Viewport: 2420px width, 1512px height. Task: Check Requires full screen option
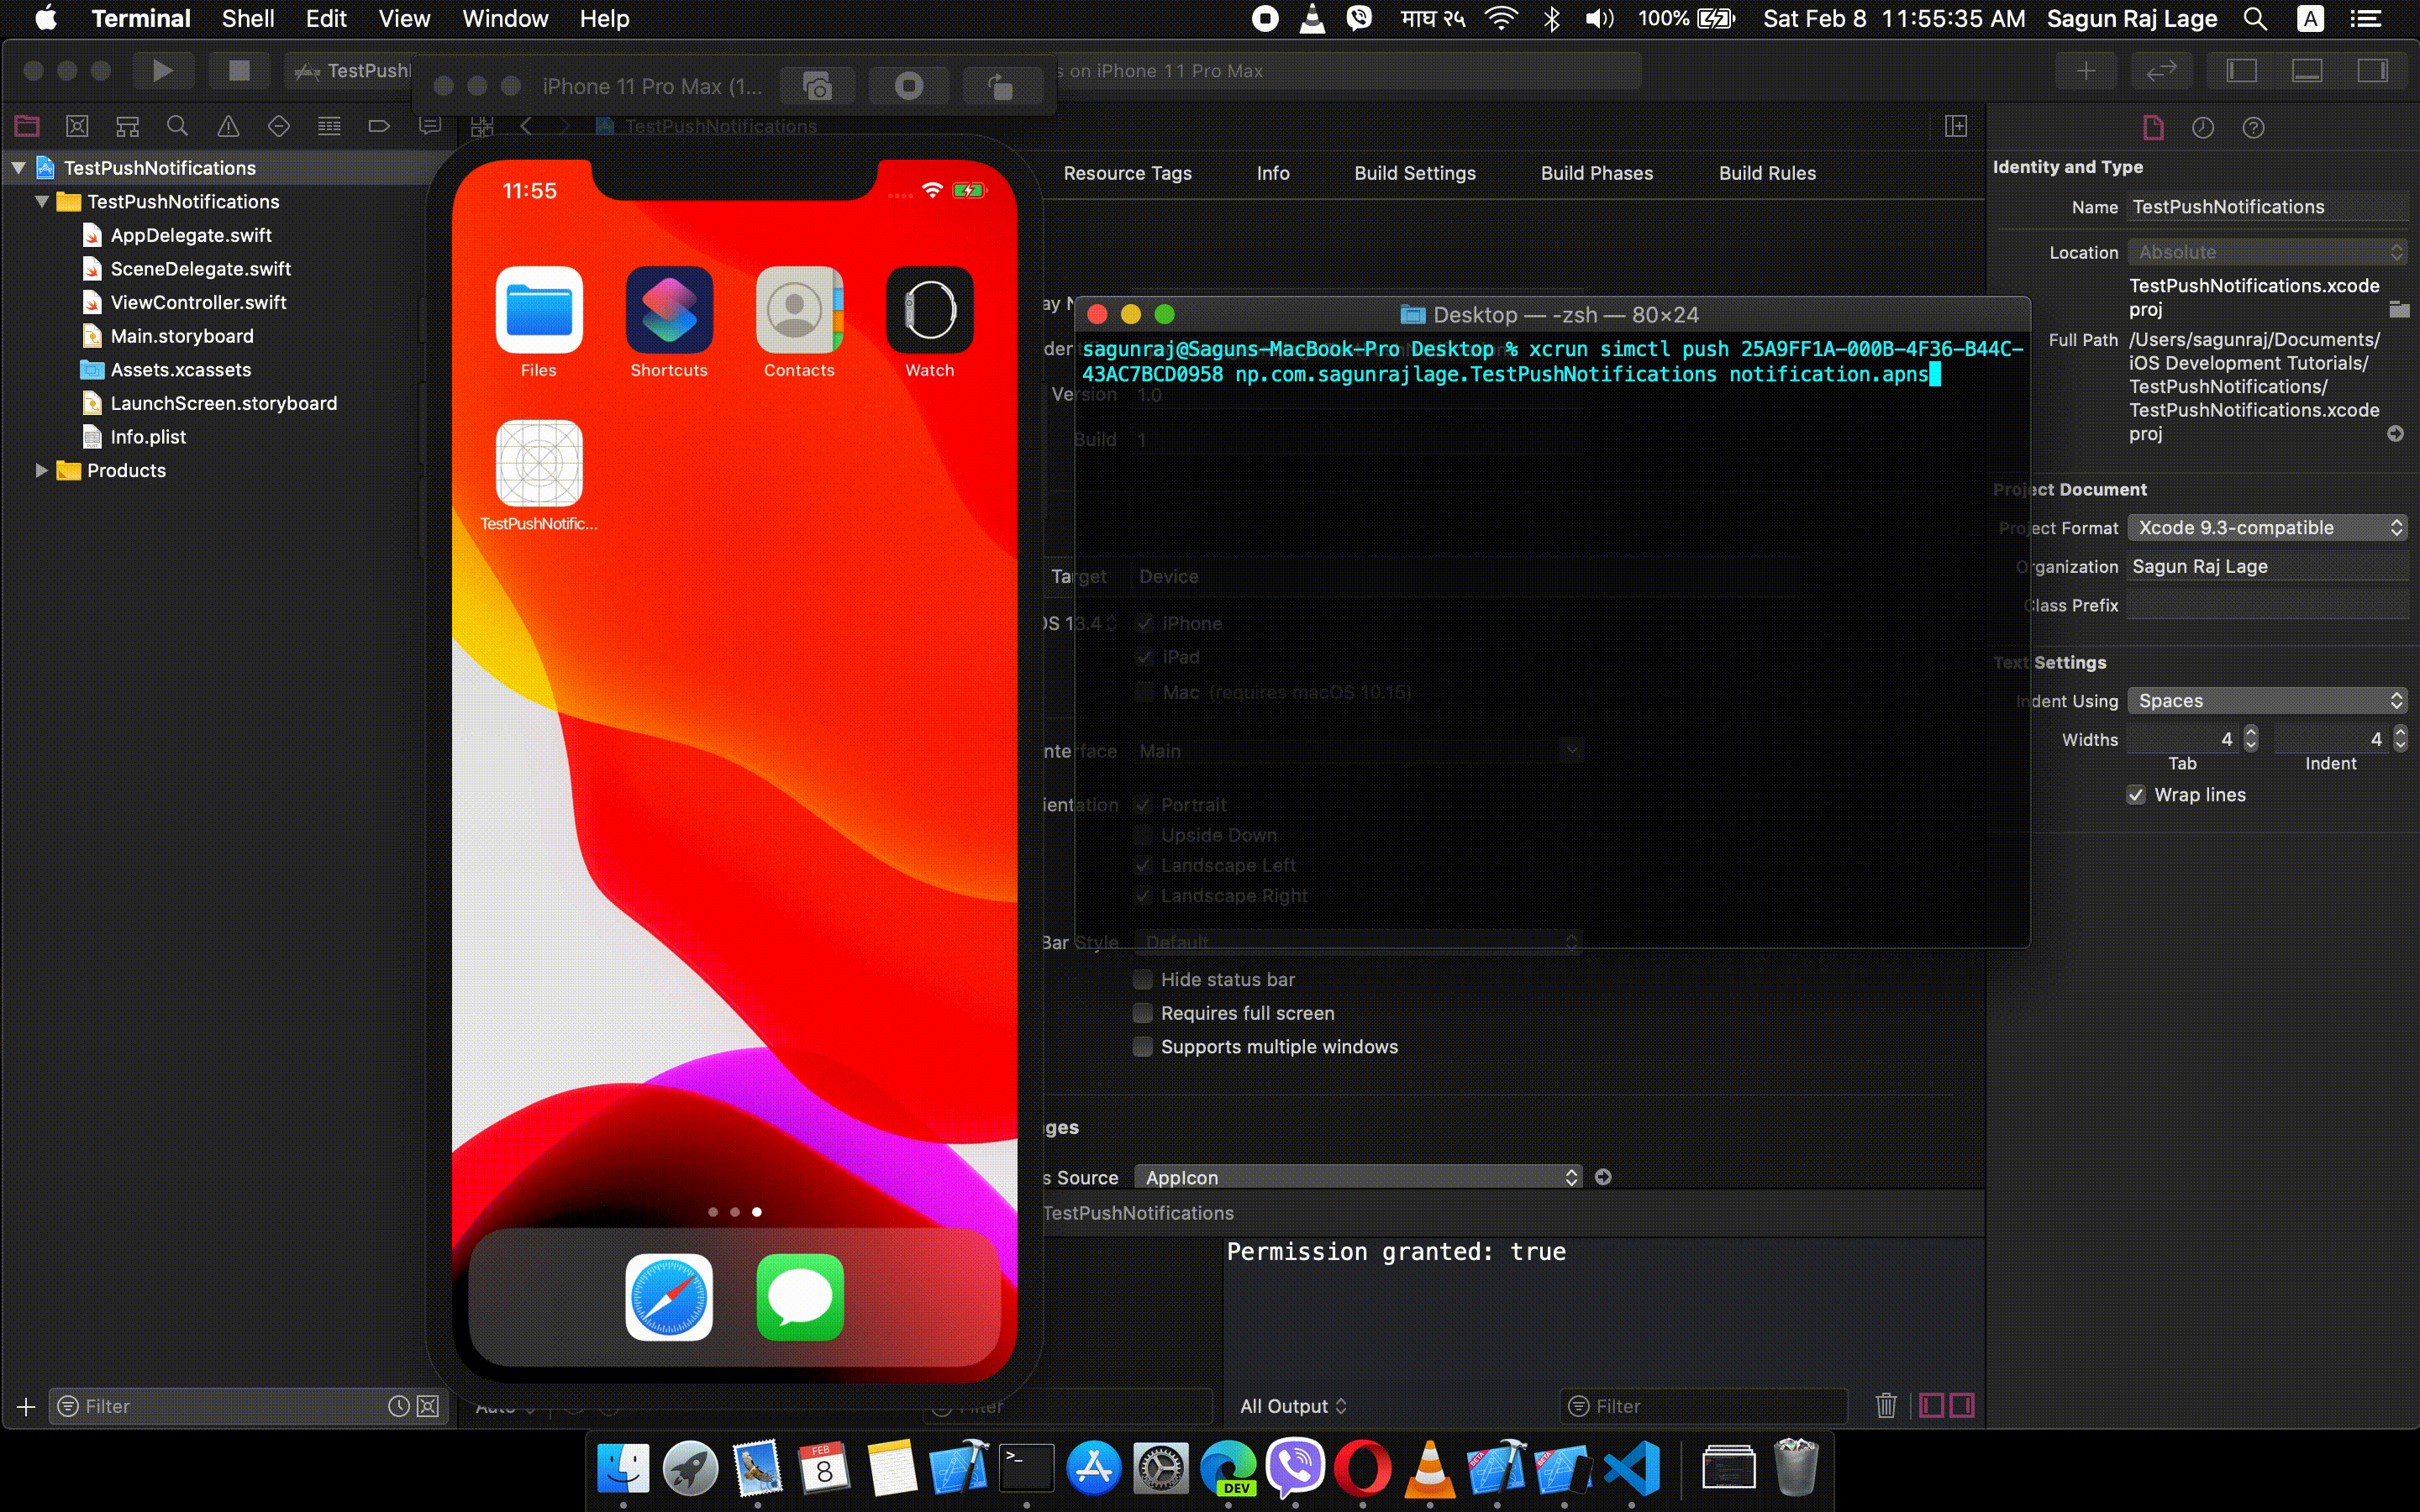click(x=1143, y=1013)
